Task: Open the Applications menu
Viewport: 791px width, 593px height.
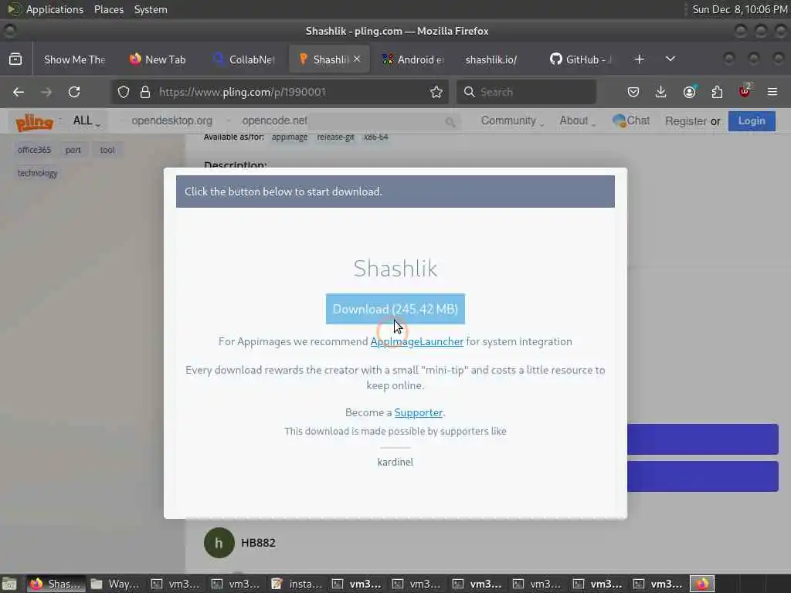Action: click(55, 9)
